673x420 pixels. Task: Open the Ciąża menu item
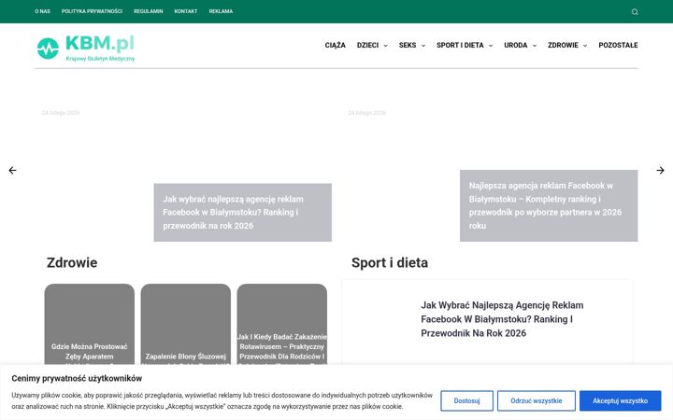point(335,45)
